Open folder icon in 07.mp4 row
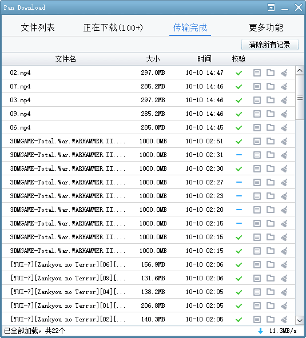The width and height of the screenshot is (306, 338). coord(271,86)
